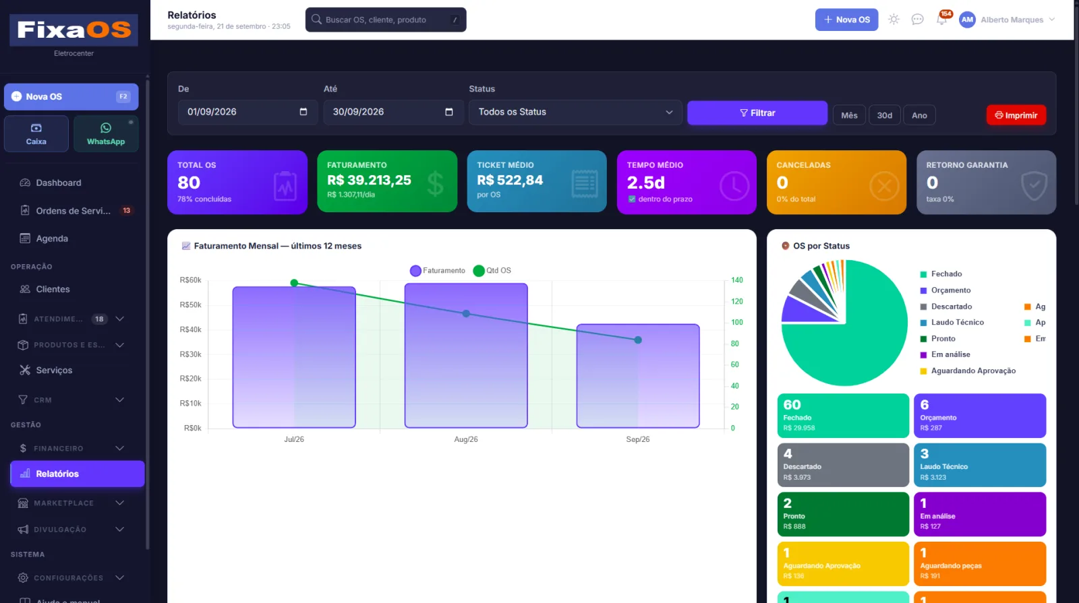Focus the Buscar OS search field
This screenshot has width=1079, height=603.
coord(386,20)
